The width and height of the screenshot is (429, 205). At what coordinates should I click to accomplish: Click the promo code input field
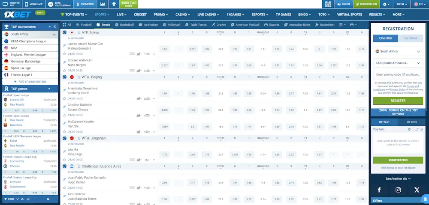pos(398,74)
